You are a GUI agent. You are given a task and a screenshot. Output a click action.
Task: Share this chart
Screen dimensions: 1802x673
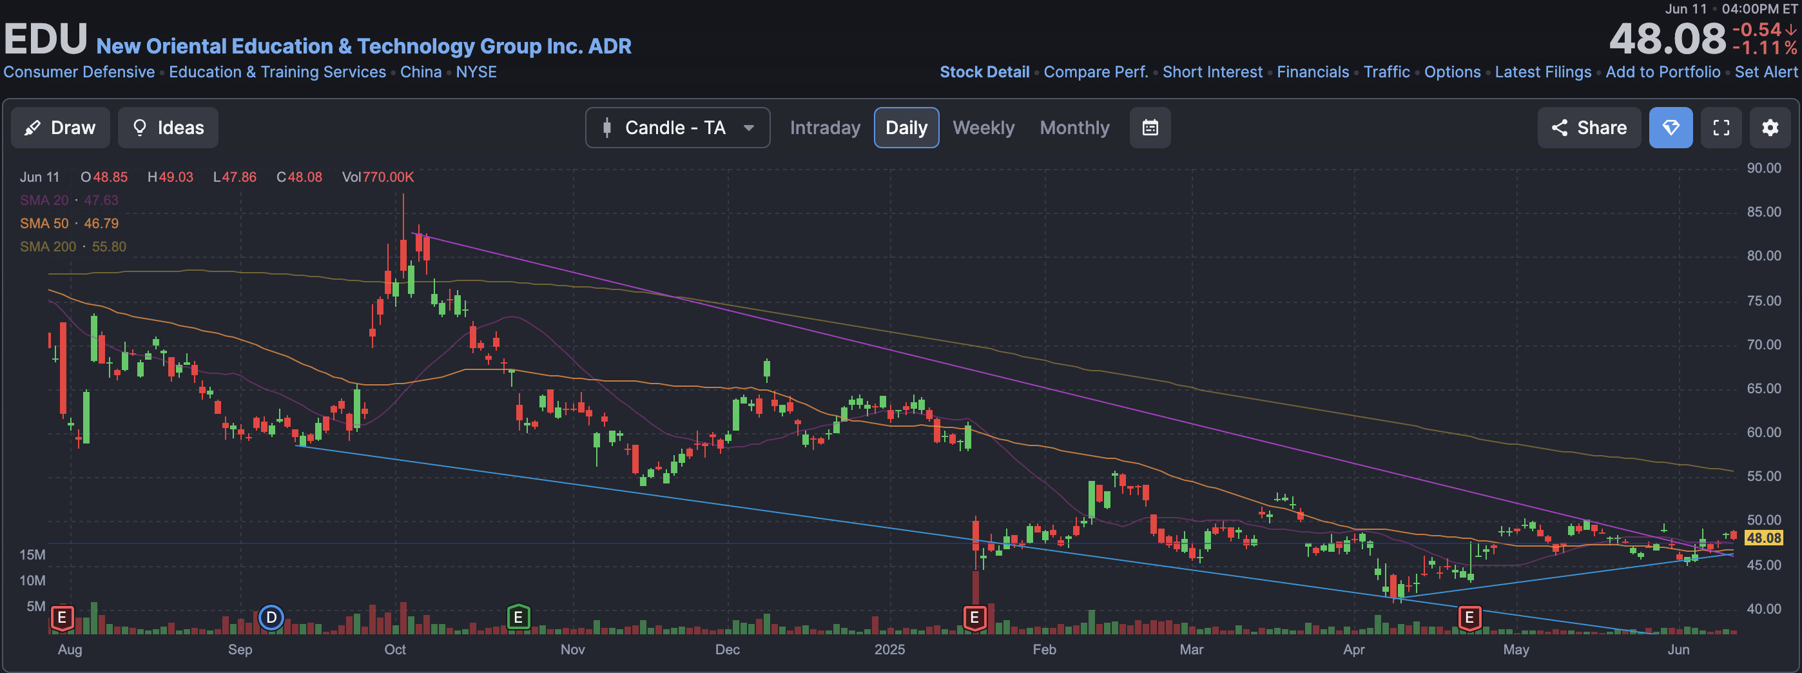[1589, 128]
